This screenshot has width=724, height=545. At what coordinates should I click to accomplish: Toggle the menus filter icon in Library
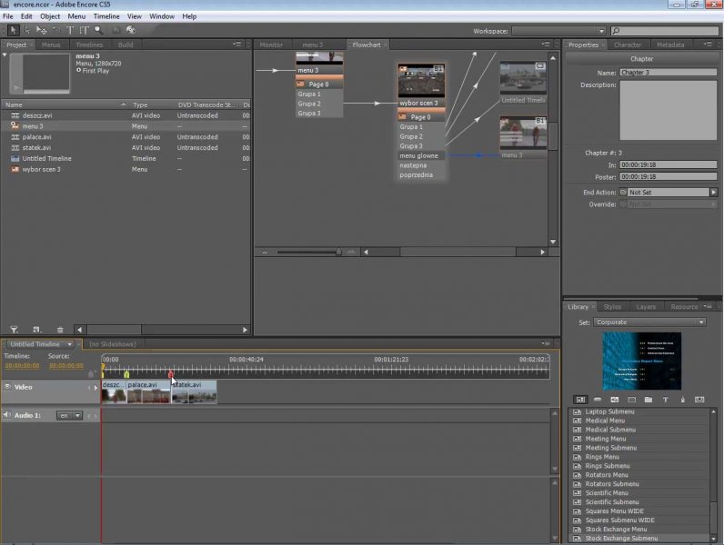pos(580,400)
